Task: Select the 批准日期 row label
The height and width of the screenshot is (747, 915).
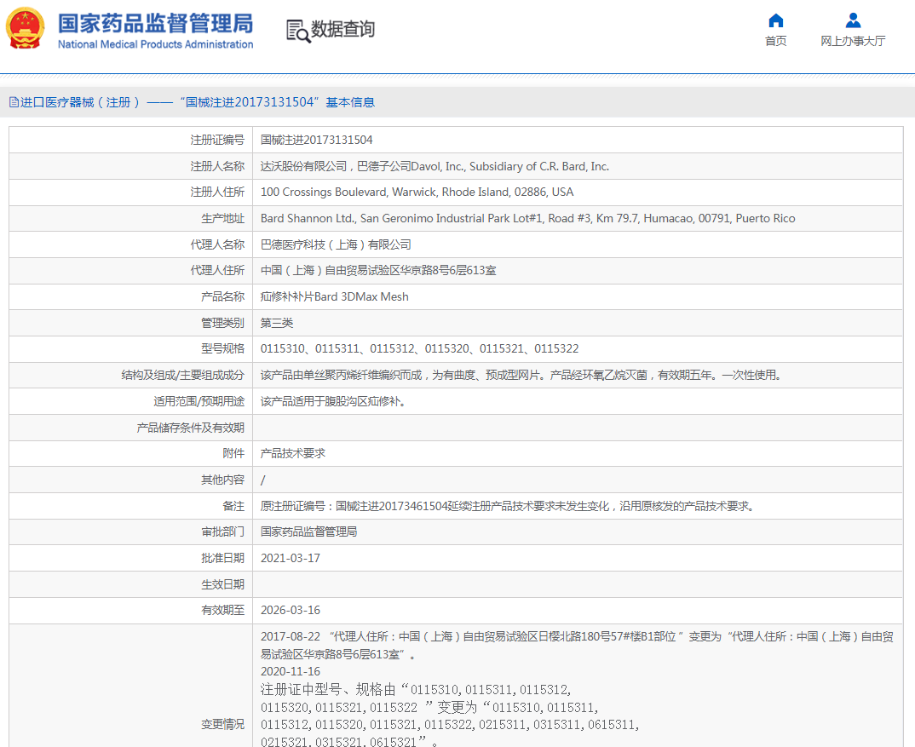Action: tap(222, 558)
